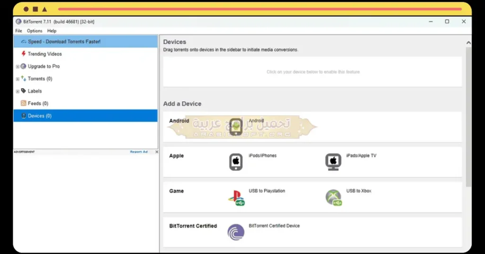Close the advertisement panel

(157, 152)
